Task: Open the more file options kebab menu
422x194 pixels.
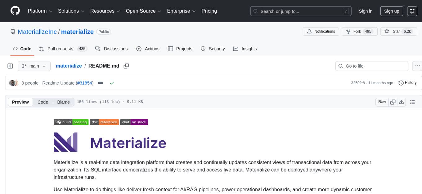Action: tap(417, 66)
